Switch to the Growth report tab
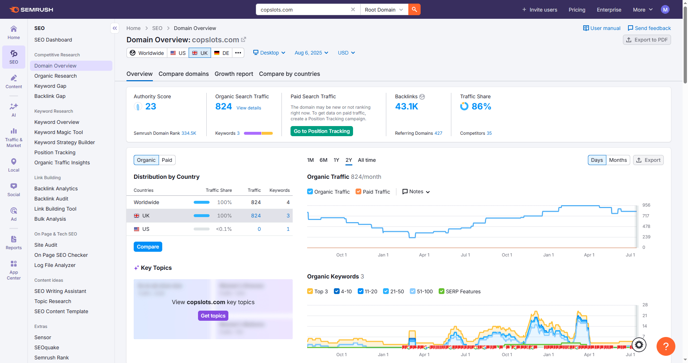 [234, 74]
